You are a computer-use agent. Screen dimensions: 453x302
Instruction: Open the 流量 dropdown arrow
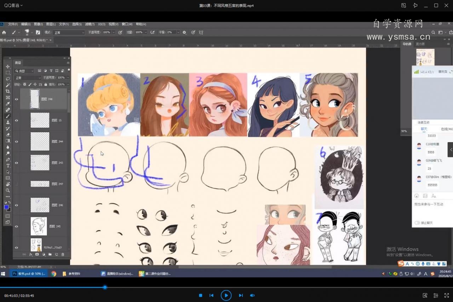pos(146,32)
